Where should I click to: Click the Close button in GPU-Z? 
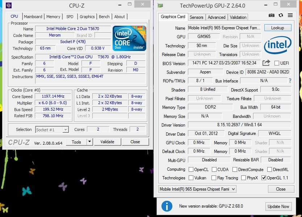pos(281,189)
